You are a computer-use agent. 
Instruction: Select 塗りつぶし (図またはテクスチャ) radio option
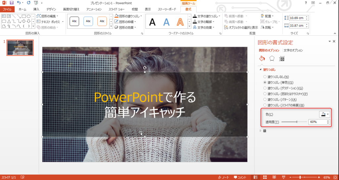tap(265, 94)
